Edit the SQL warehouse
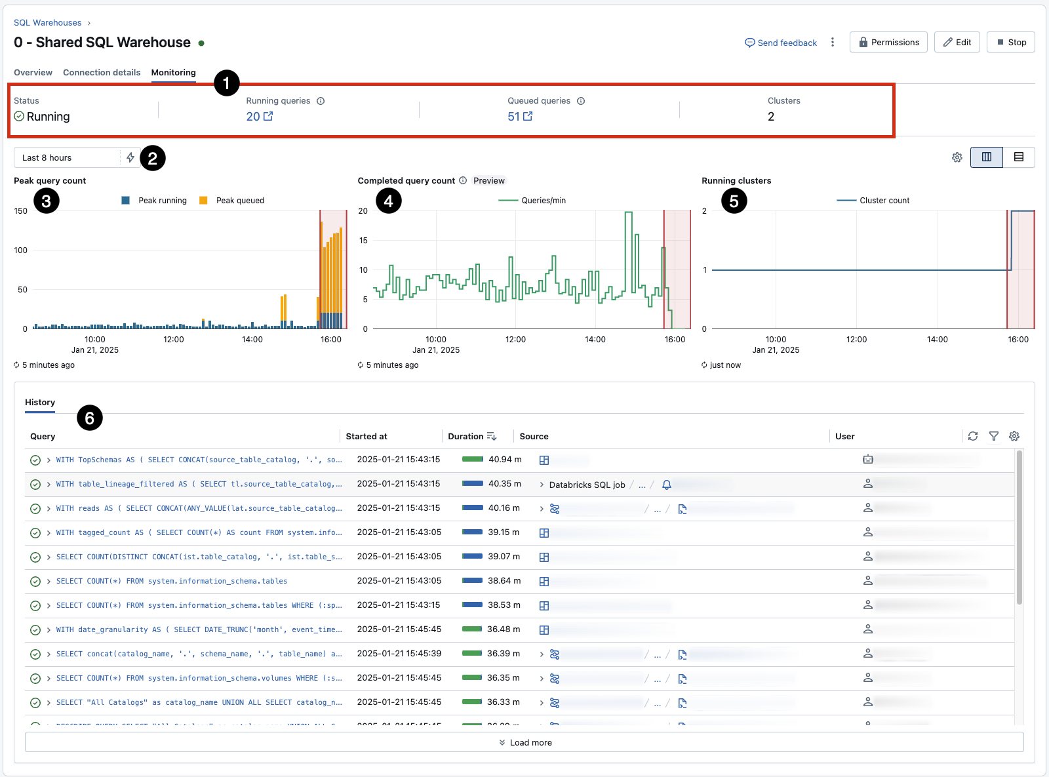1049x777 pixels. 957,42
